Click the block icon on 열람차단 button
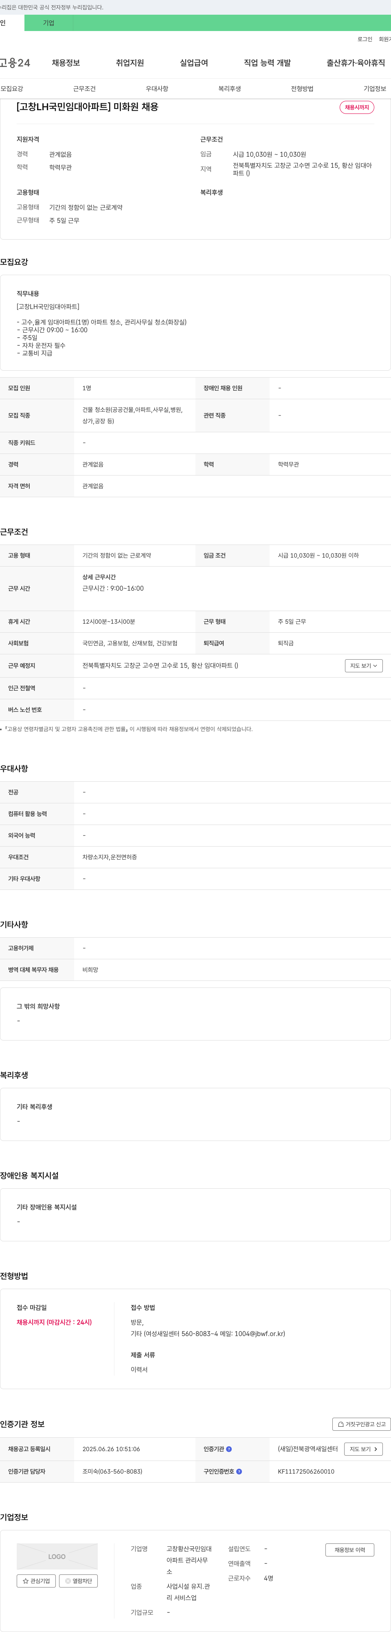Viewport: 391px width, 1632px height. [68, 1581]
